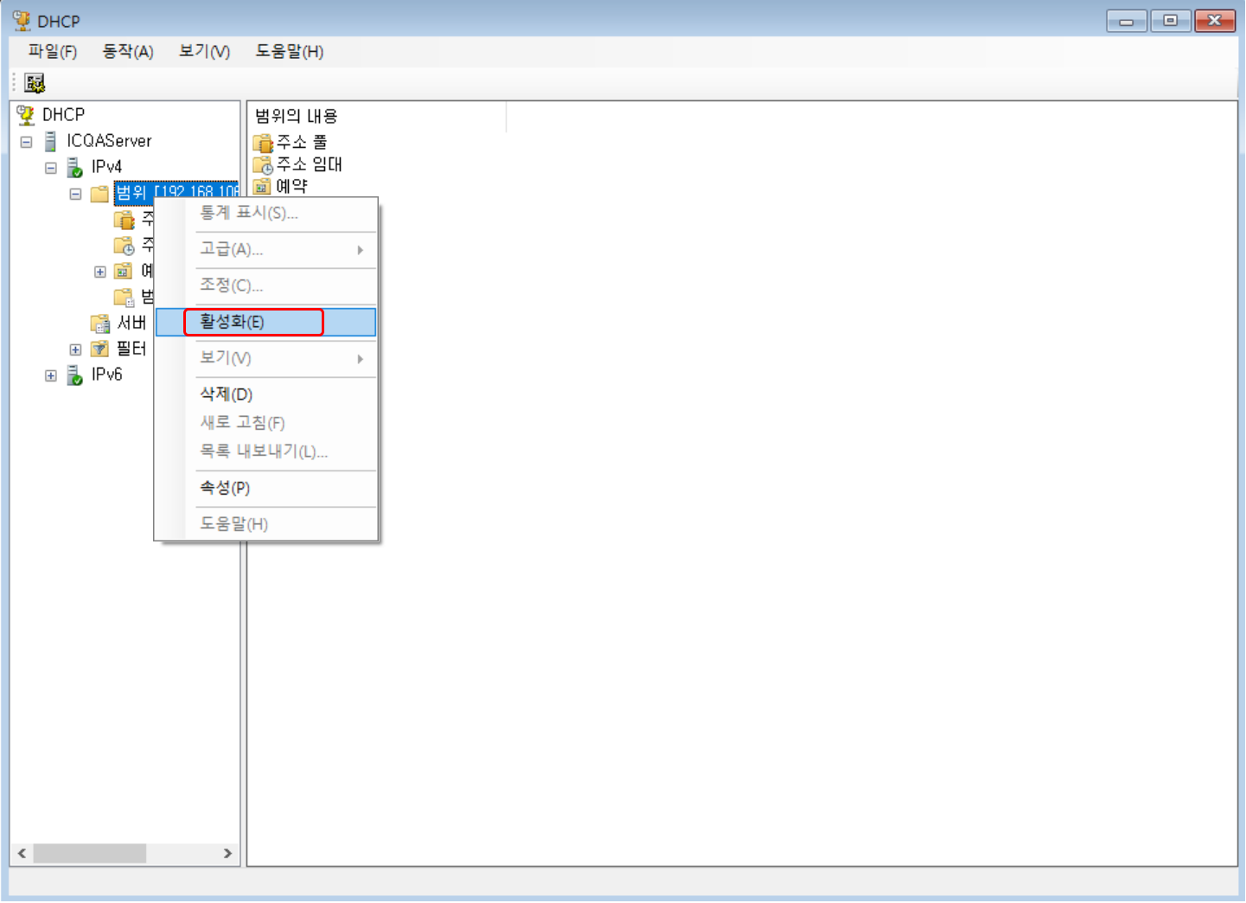Open the 보기(V) context submenu arrow
The height and width of the screenshot is (903, 1246).
[x=361, y=359]
